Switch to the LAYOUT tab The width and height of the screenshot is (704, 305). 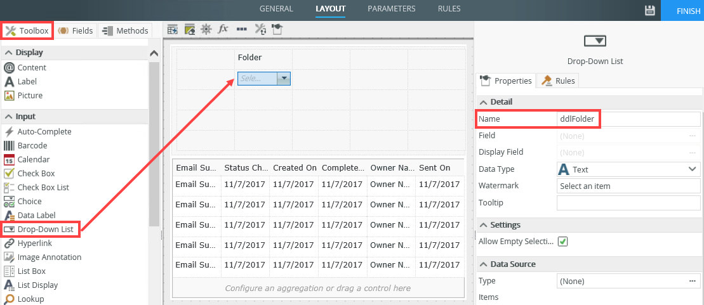(331, 8)
